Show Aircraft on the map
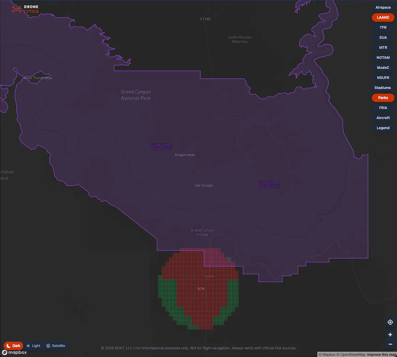Image resolution: width=397 pixels, height=357 pixels. tap(383, 118)
